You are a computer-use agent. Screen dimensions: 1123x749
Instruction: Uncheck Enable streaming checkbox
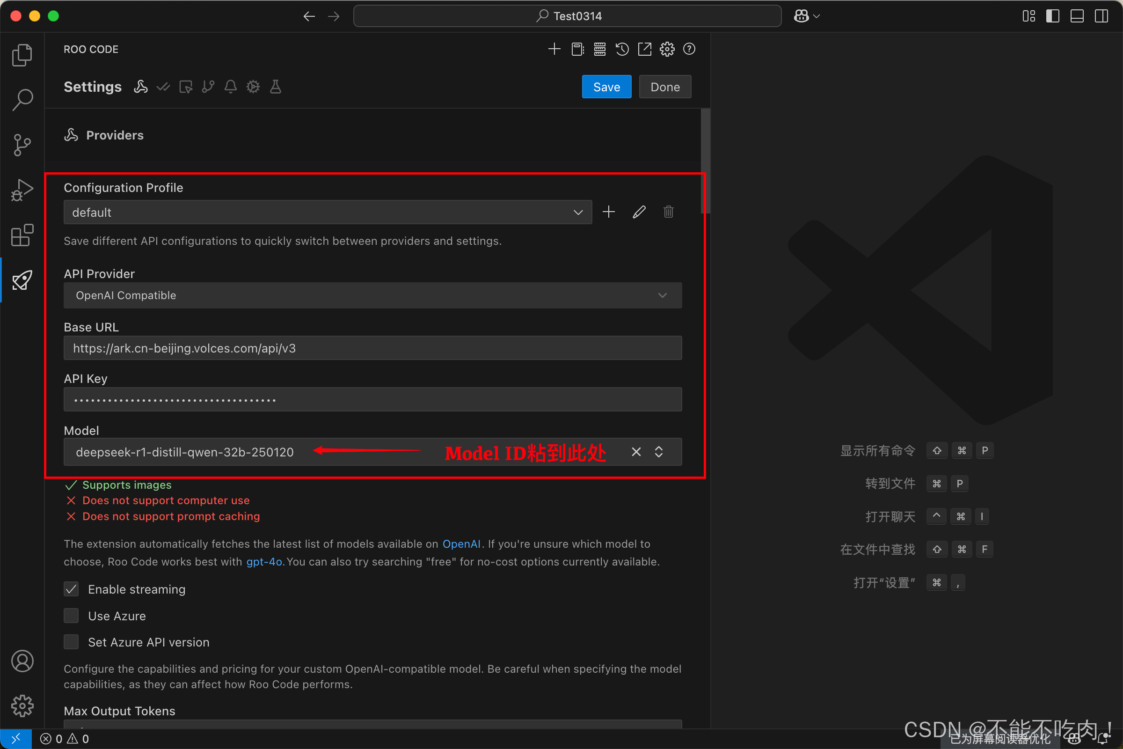[71, 589]
